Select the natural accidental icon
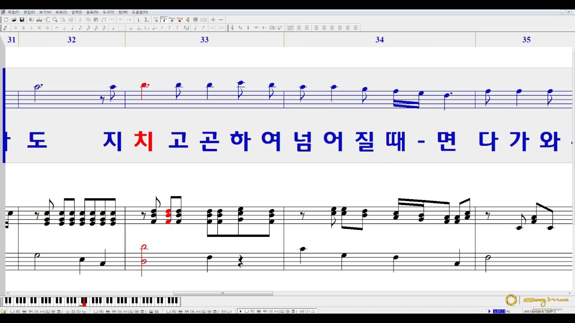 pyautogui.click(x=16, y=27)
